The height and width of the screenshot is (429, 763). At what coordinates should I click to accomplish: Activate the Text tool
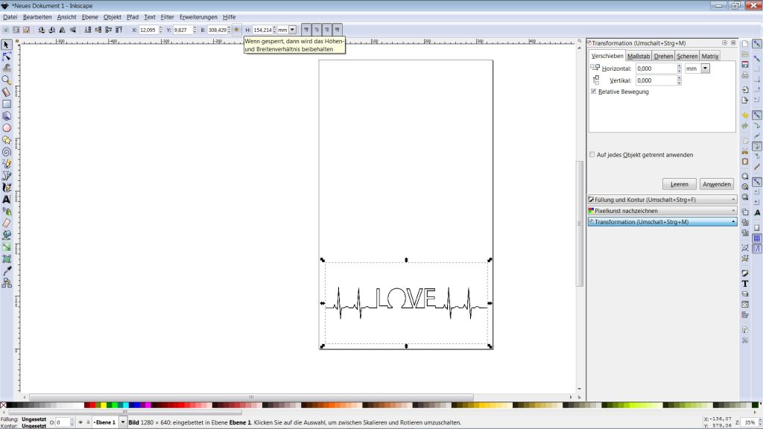7,199
